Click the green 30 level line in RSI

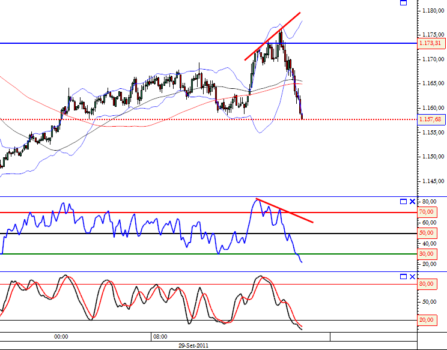click(208, 254)
